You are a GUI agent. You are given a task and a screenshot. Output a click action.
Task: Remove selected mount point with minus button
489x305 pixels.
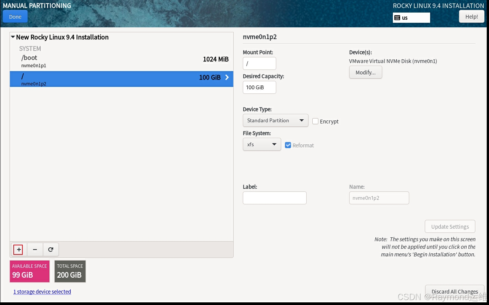[x=35, y=250]
